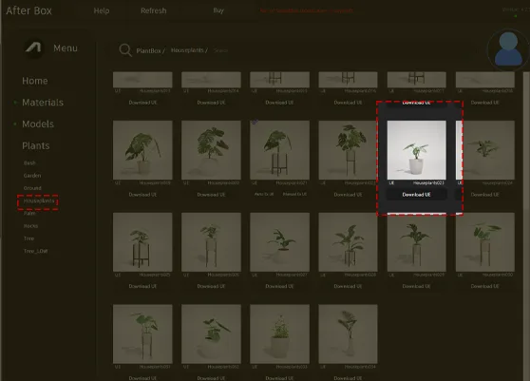Select the Houseplants023 thumbnail
The height and width of the screenshot is (381, 530).
click(416, 150)
